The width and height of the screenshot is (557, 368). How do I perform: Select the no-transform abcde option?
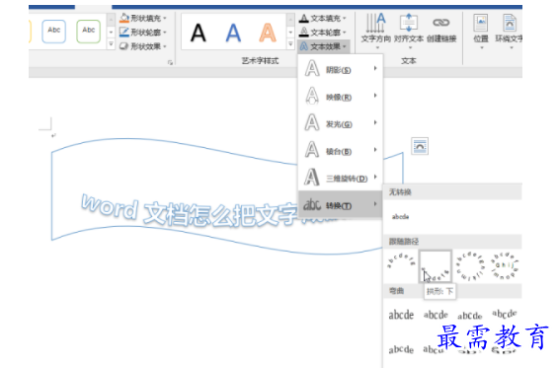(x=400, y=216)
